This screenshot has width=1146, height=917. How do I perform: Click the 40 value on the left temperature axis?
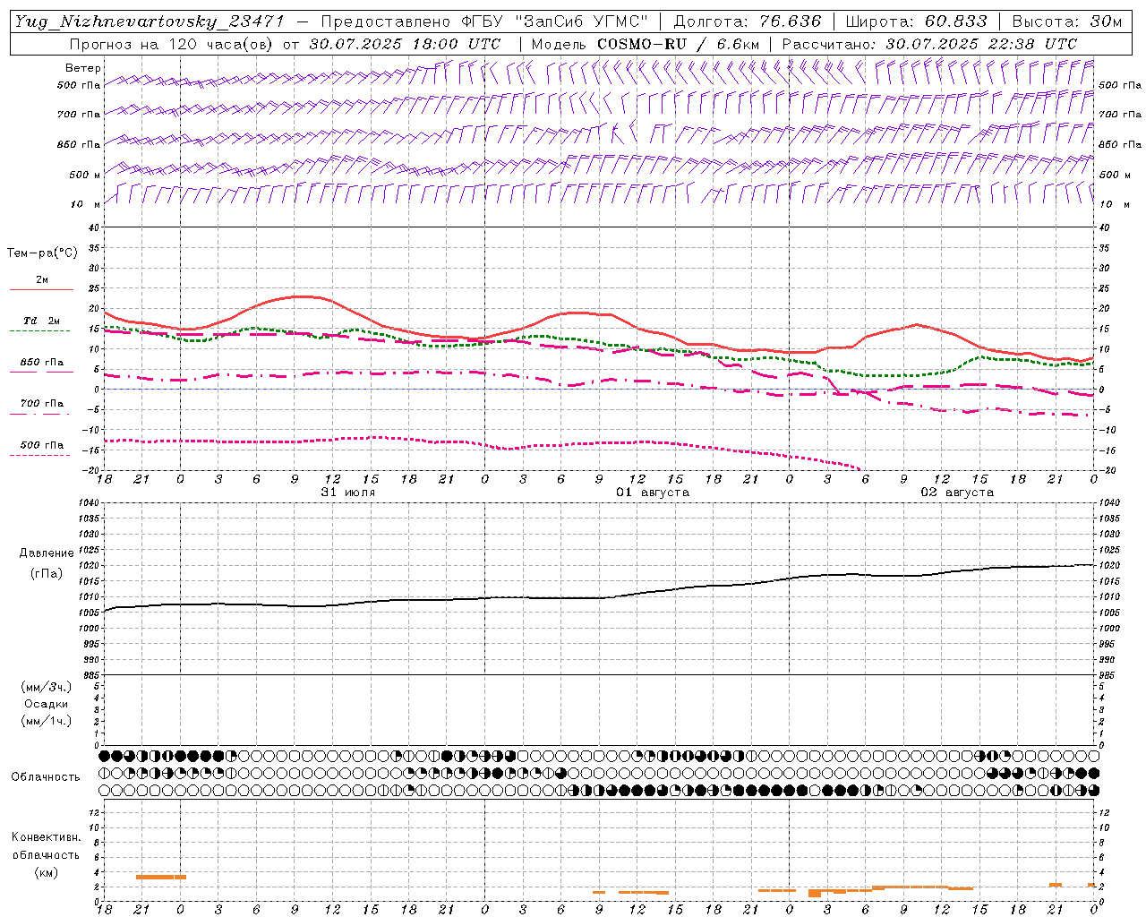coord(96,227)
